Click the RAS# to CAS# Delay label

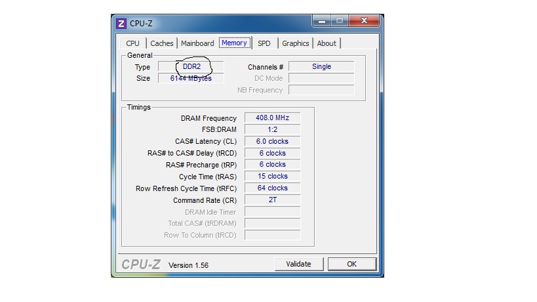192,153
